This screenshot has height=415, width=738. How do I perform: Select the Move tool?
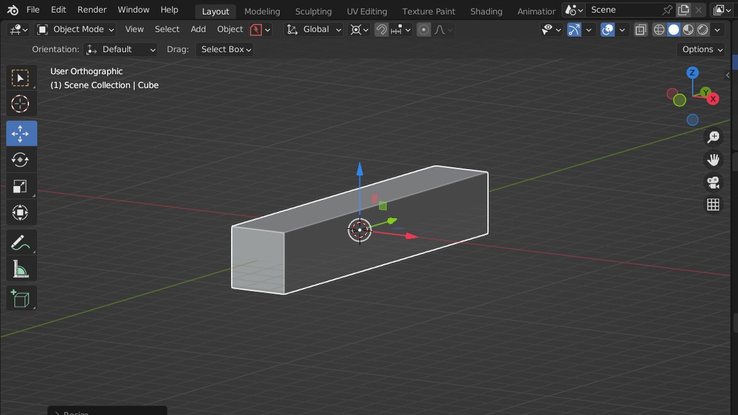pos(21,133)
